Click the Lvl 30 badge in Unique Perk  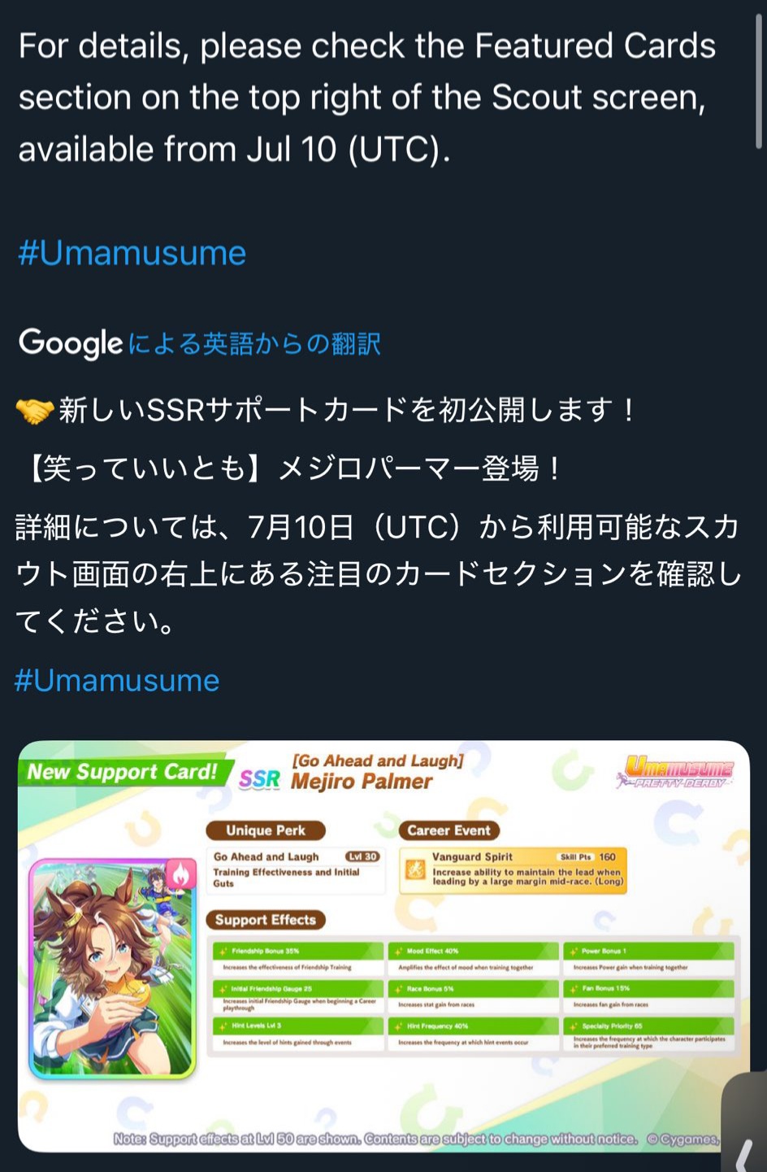[362, 856]
